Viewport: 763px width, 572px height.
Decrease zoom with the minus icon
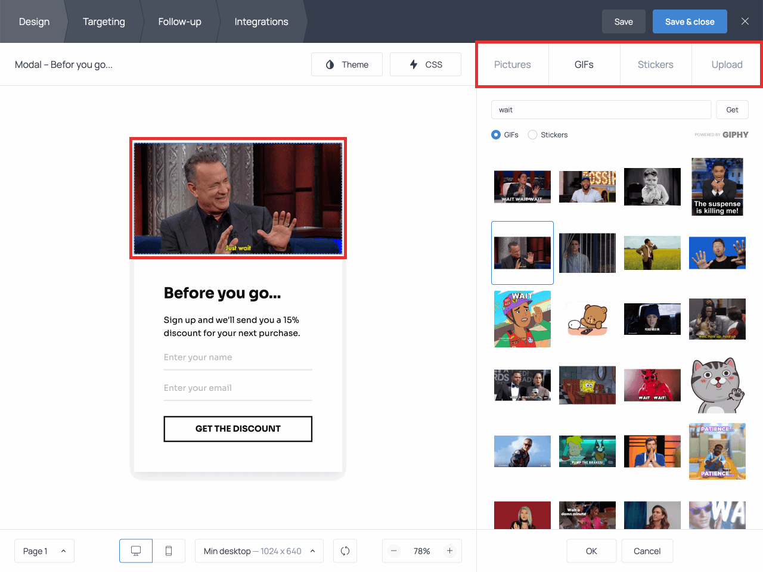[394, 551]
